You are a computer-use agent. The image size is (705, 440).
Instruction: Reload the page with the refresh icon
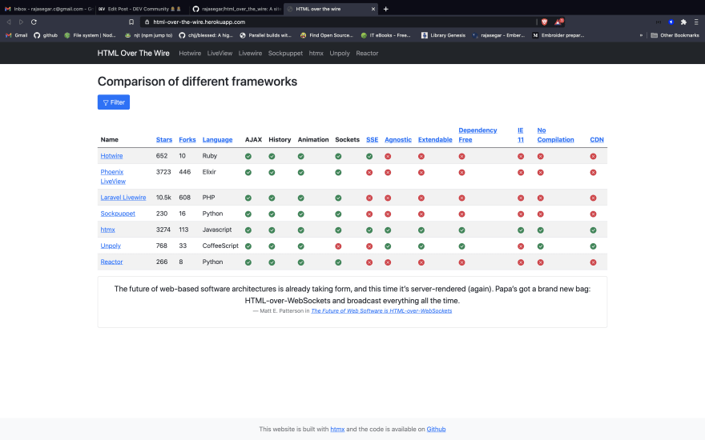click(34, 22)
